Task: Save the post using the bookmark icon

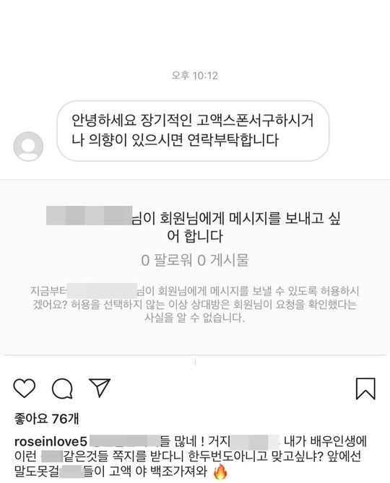Action: coord(365,388)
